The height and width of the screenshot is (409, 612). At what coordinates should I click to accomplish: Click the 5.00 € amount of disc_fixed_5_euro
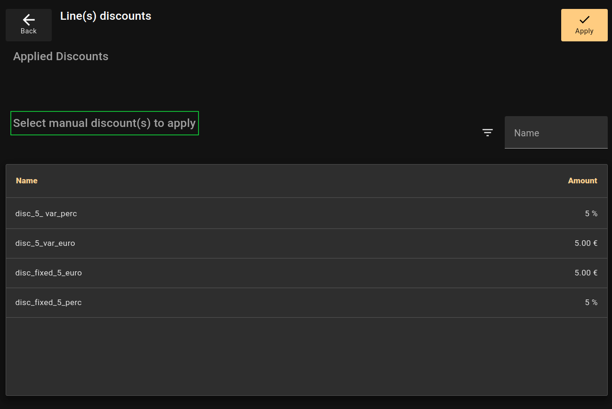pos(586,273)
